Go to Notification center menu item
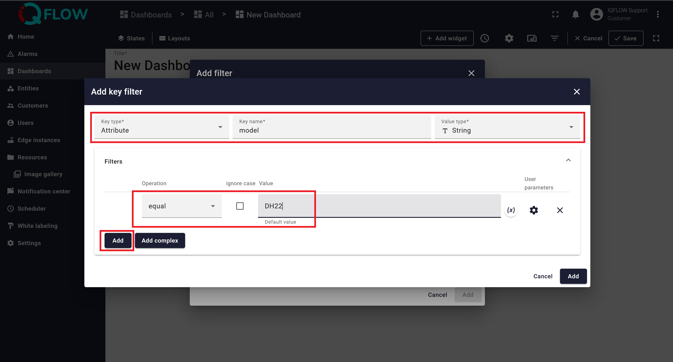 (44, 191)
